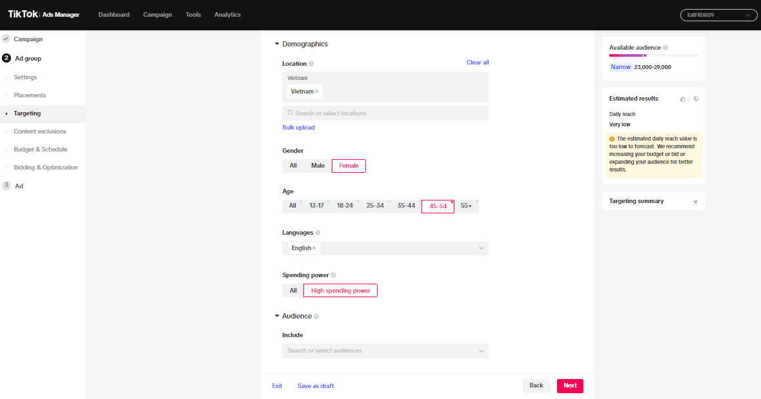Image resolution: width=761 pixels, height=399 pixels.
Task: Click the Ad step label in sidebar
Action: coord(19,186)
